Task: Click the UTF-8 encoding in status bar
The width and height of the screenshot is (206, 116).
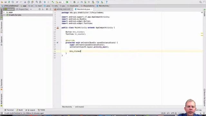Action: pyautogui.click(x=174, y=113)
